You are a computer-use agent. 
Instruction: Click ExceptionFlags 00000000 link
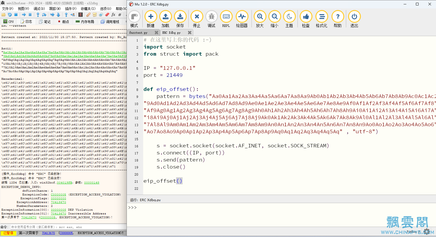click(59, 198)
